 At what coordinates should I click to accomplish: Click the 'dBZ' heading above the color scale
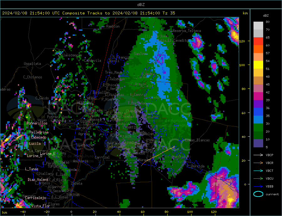[266, 16]
